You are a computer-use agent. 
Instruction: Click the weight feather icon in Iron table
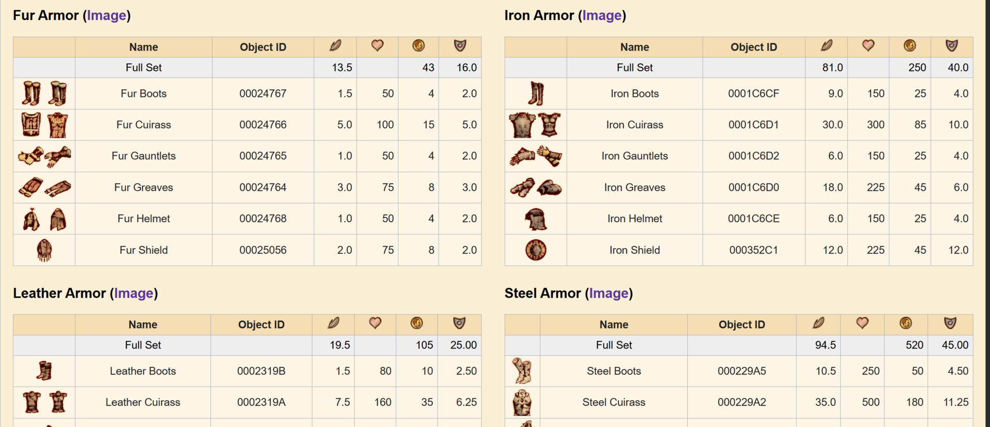pos(827,46)
